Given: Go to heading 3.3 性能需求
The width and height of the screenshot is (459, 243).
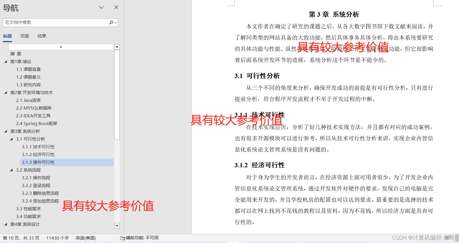Looking at the screenshot, I should 28,209.
